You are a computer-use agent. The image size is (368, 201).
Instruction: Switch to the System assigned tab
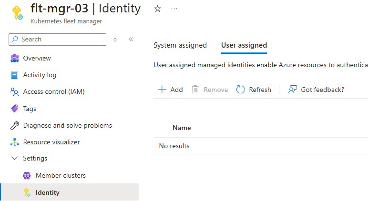coord(180,45)
